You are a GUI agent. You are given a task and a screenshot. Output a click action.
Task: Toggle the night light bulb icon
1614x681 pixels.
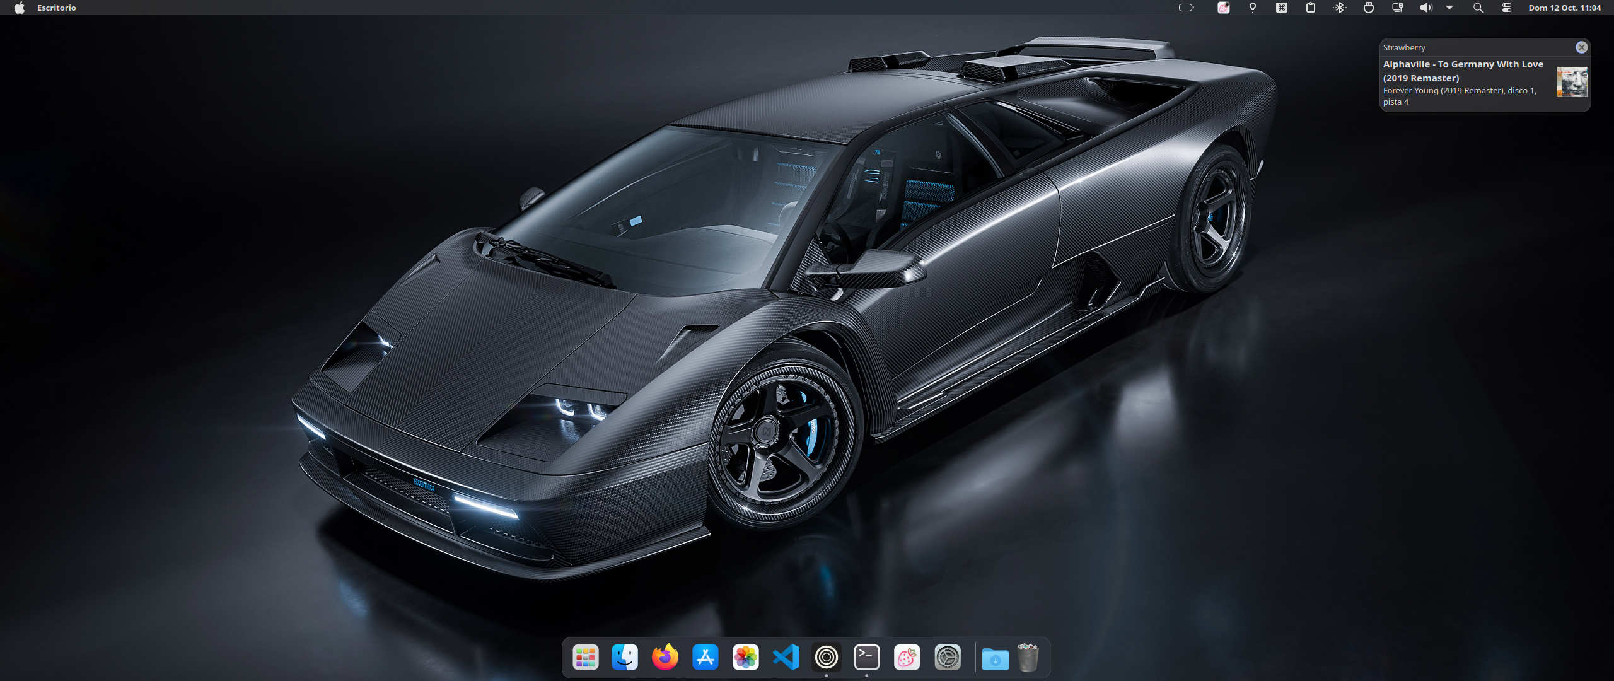(1253, 8)
